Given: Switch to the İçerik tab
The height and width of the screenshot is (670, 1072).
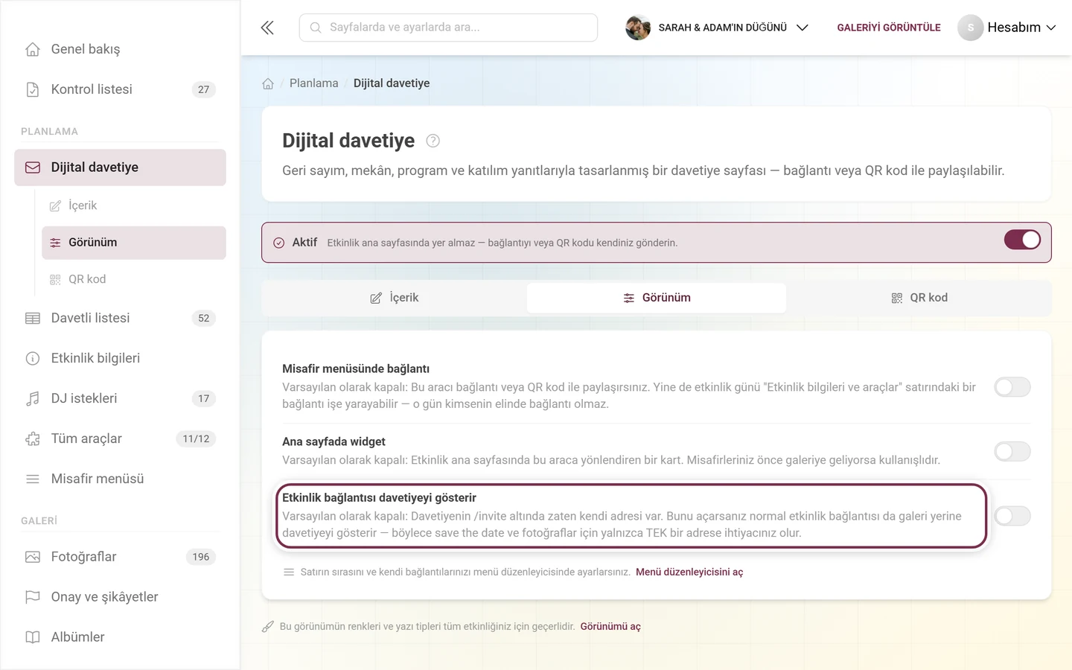Looking at the screenshot, I should click(x=395, y=298).
